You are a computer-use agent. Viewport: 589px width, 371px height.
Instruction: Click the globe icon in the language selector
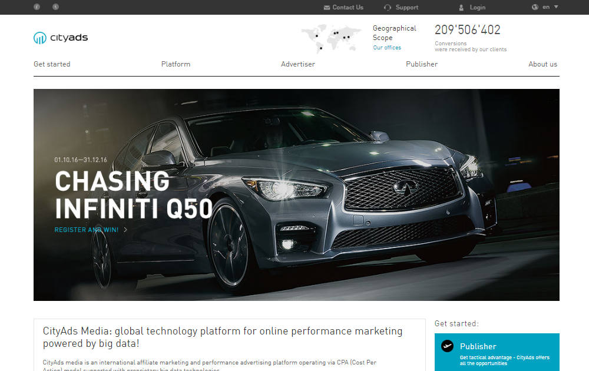pyautogui.click(x=535, y=7)
